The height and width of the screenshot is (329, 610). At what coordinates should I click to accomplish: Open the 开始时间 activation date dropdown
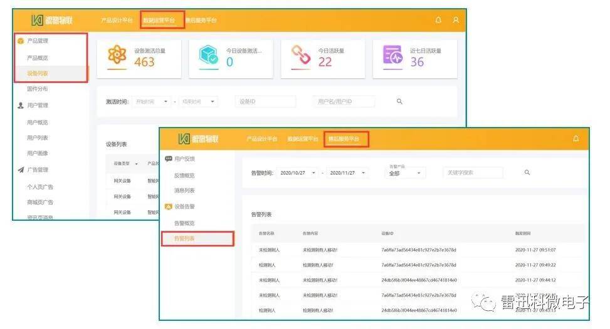152,101
